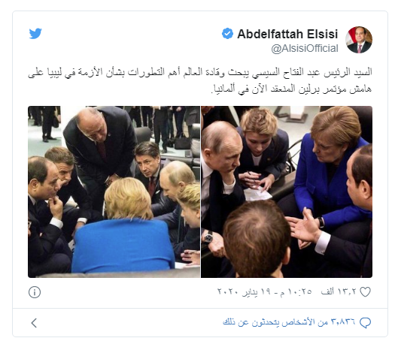Screen dimensions: 395x338
Task: Open the ١٩ يناير ٢٠٢٠ date link
Action: point(243,291)
